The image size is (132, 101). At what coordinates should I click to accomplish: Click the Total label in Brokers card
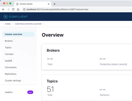tap(50, 64)
